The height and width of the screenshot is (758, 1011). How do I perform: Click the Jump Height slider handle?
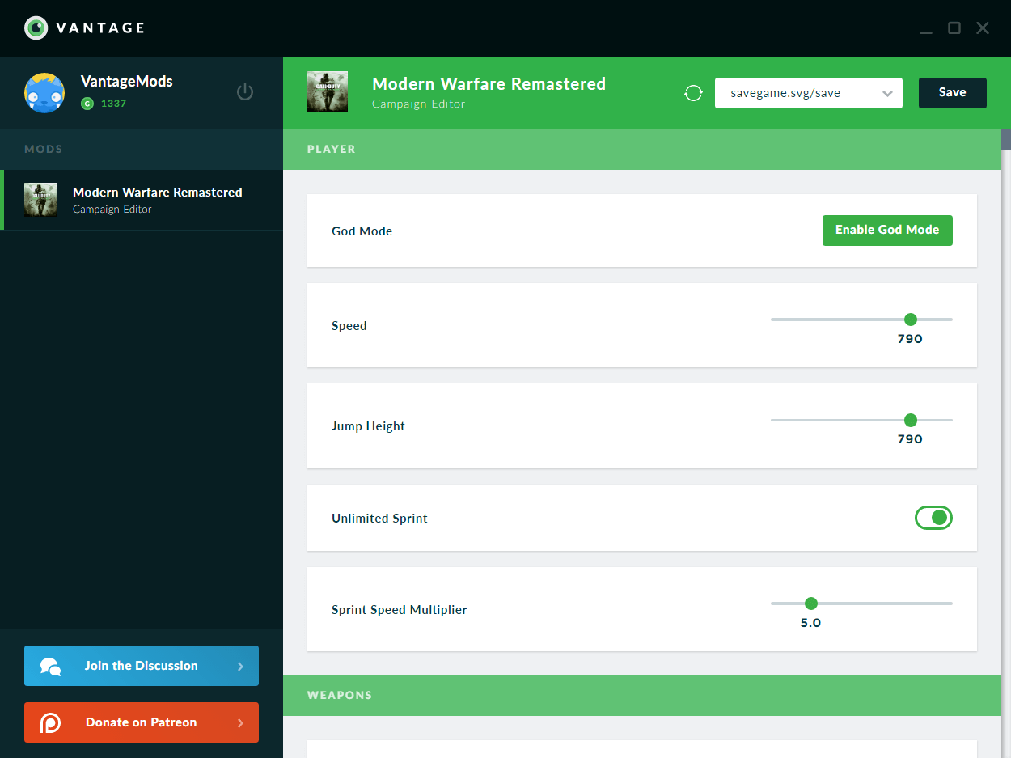pyautogui.click(x=910, y=420)
